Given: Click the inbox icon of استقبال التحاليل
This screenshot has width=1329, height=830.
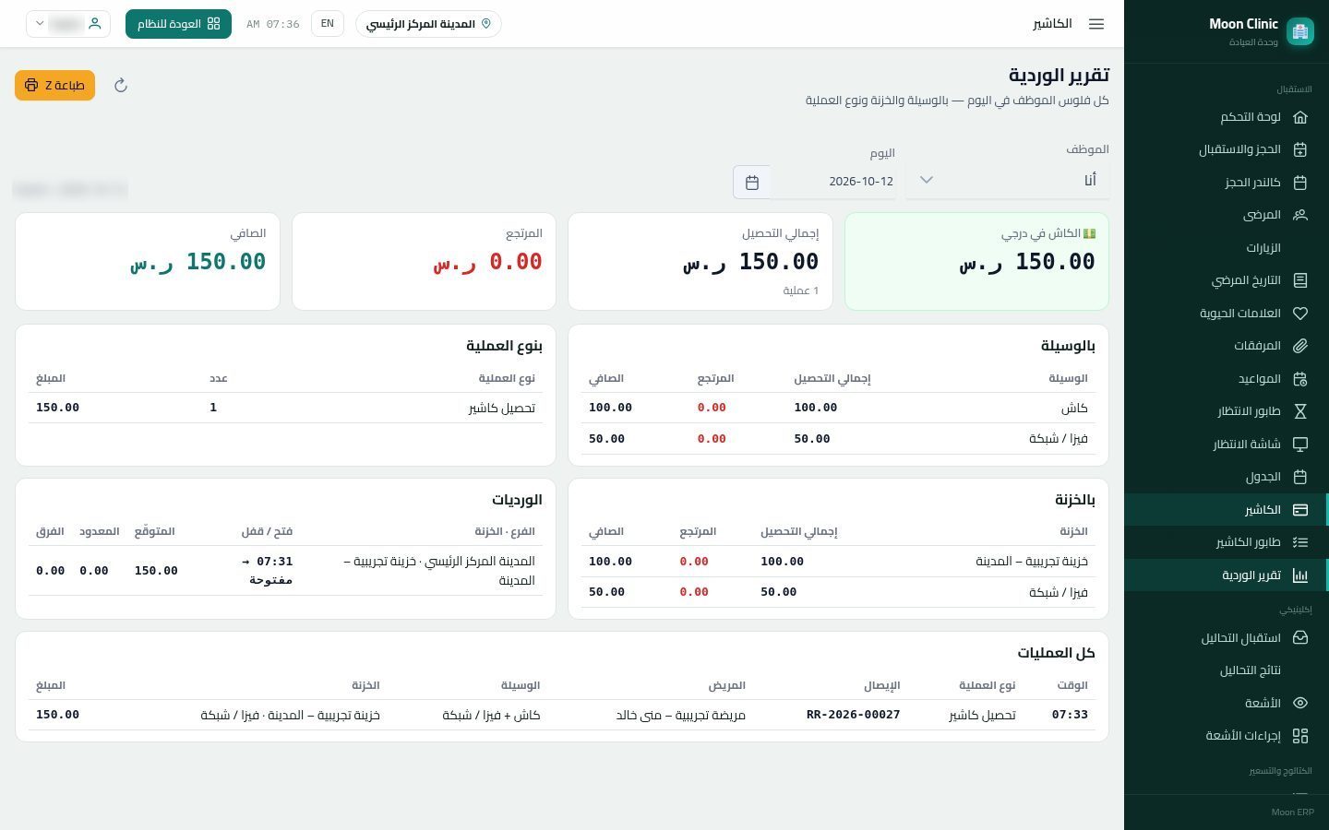Looking at the screenshot, I should point(1300,638).
